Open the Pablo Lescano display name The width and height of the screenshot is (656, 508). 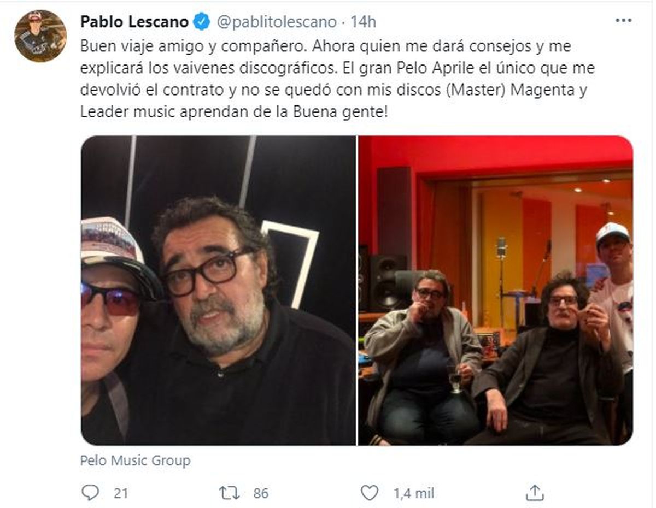134,22
